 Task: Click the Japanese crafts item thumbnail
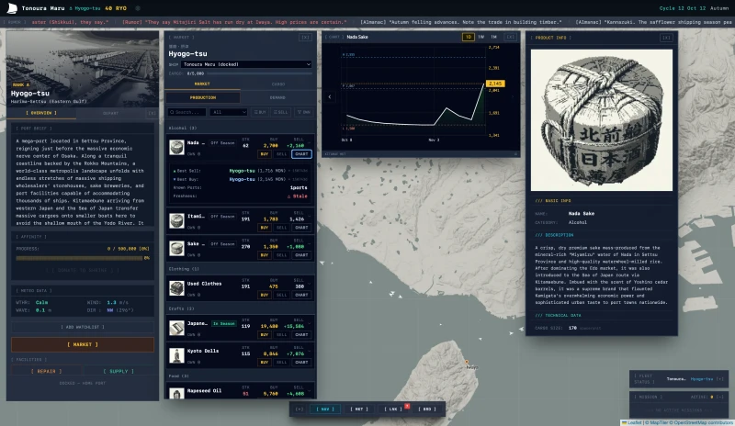pyautogui.click(x=176, y=328)
